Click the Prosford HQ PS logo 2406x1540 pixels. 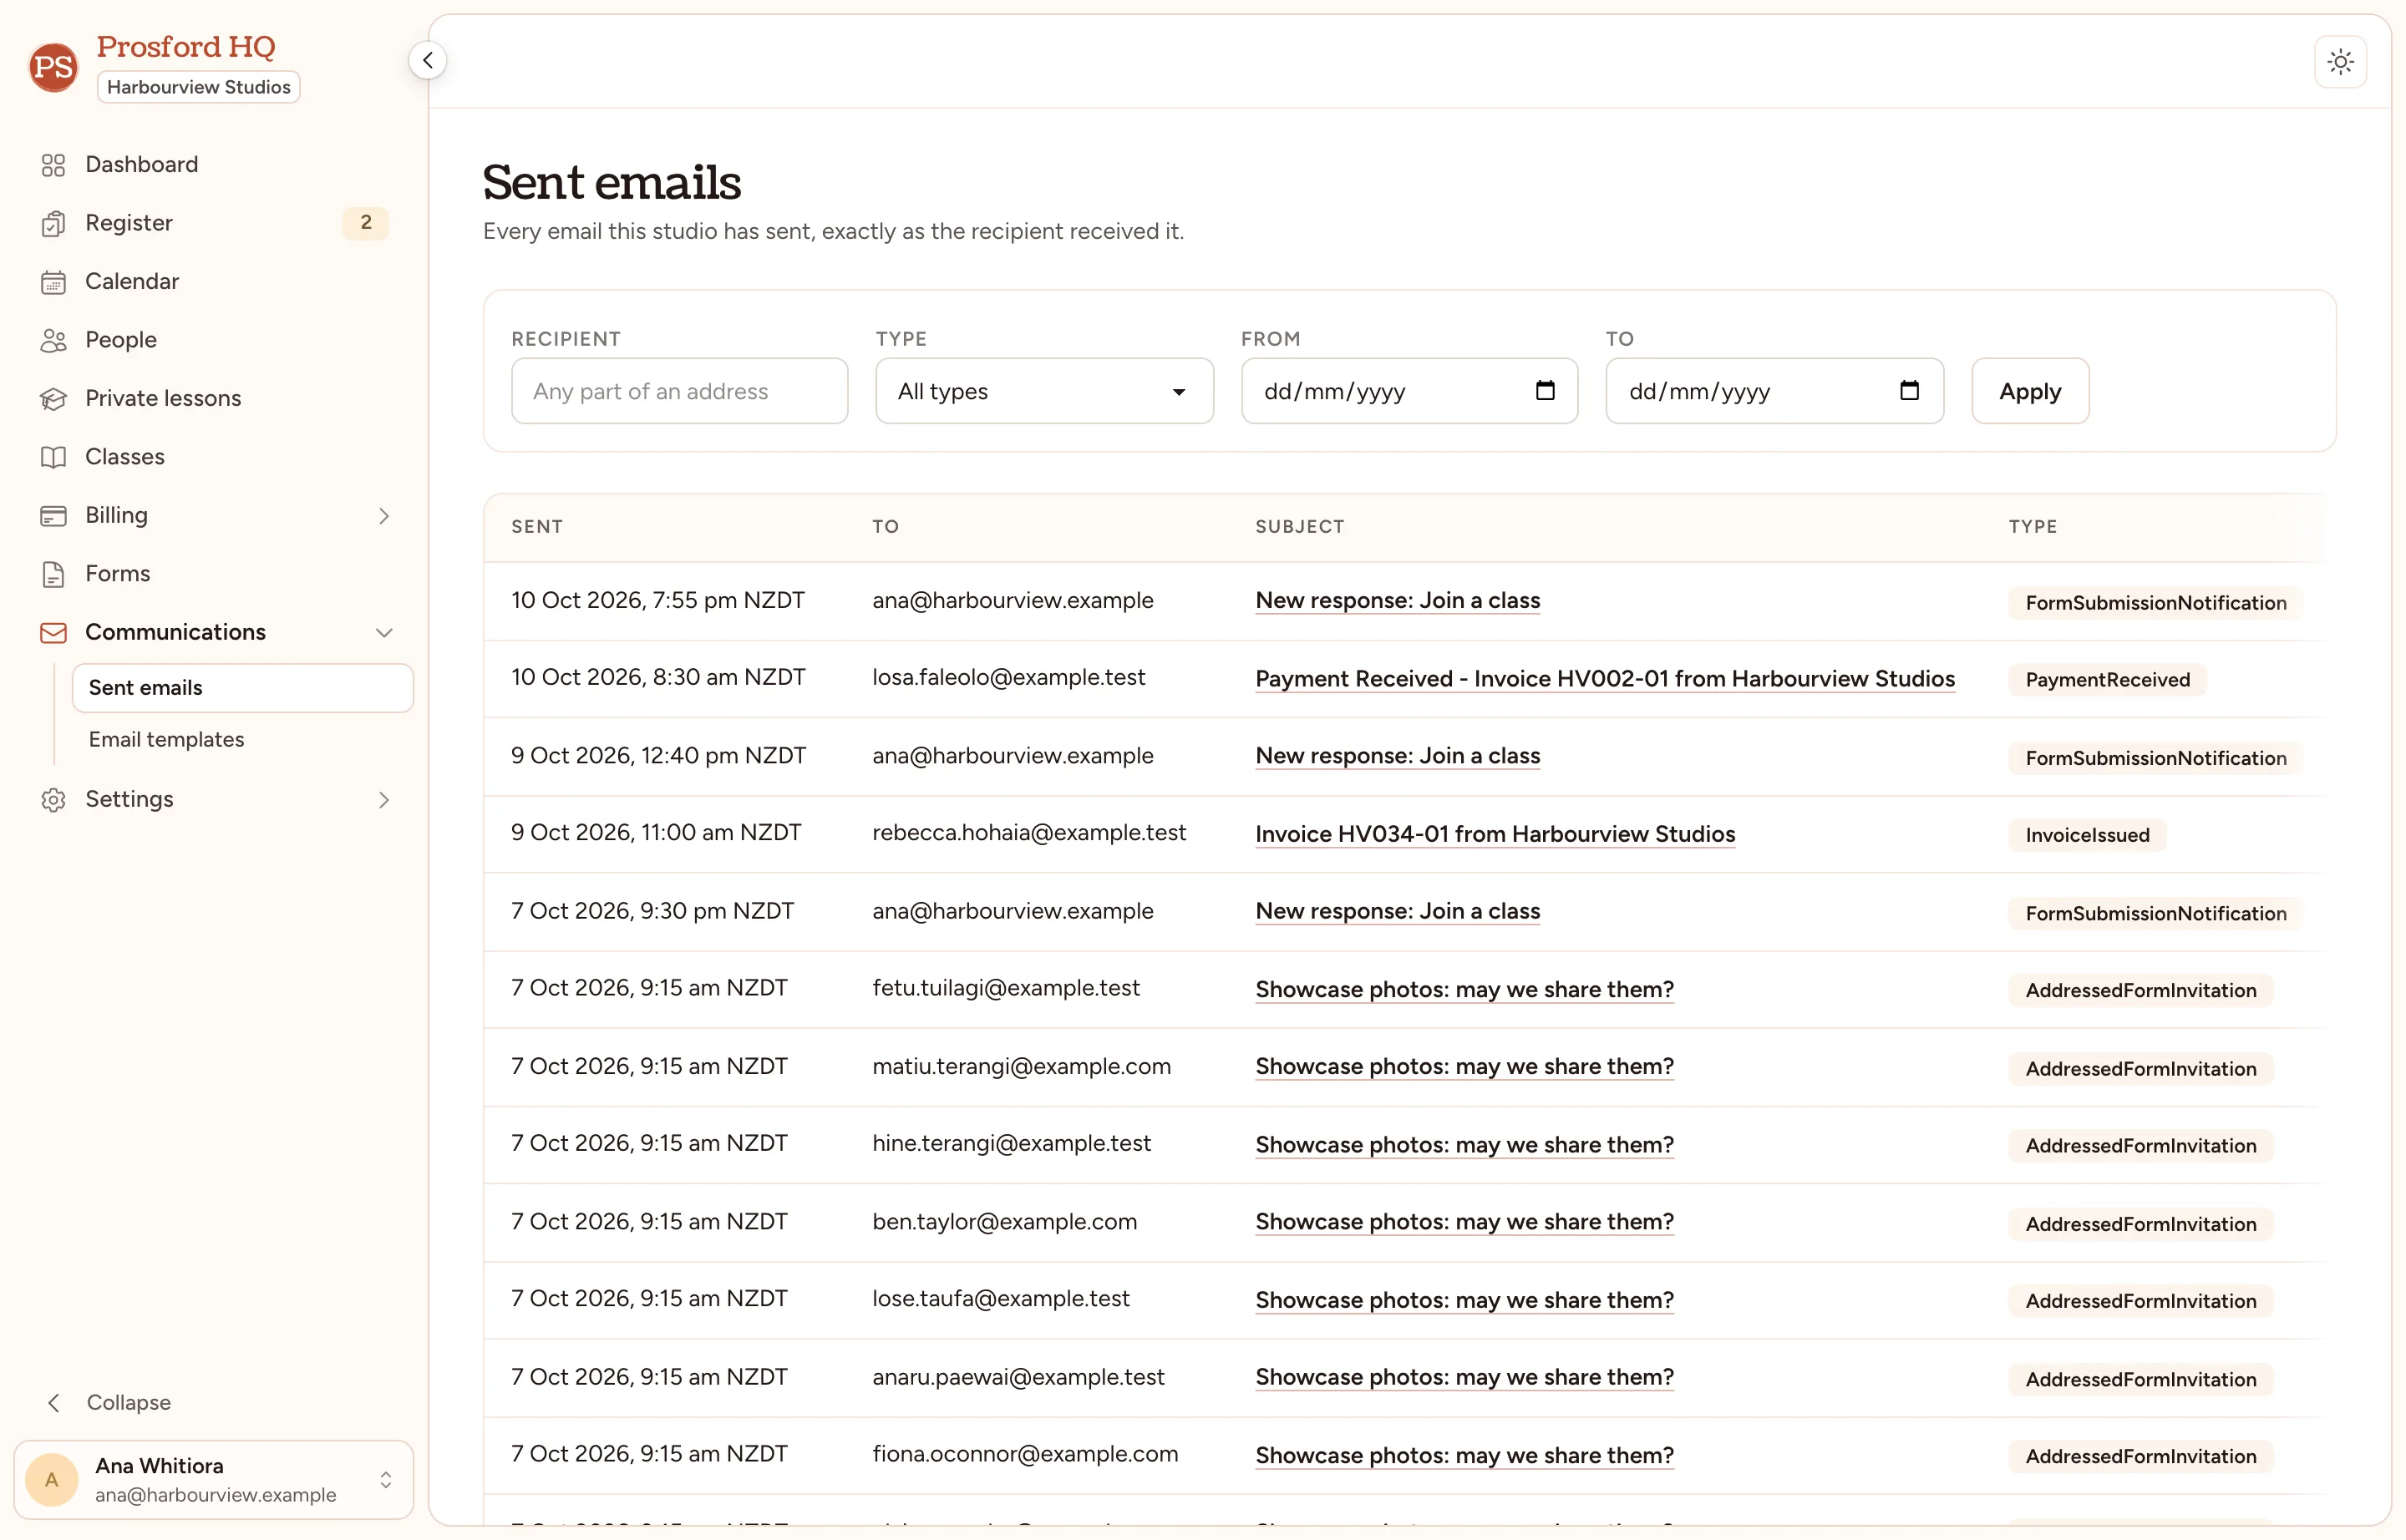53,66
